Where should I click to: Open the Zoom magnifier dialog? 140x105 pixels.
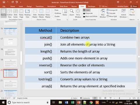coord(72,13)
